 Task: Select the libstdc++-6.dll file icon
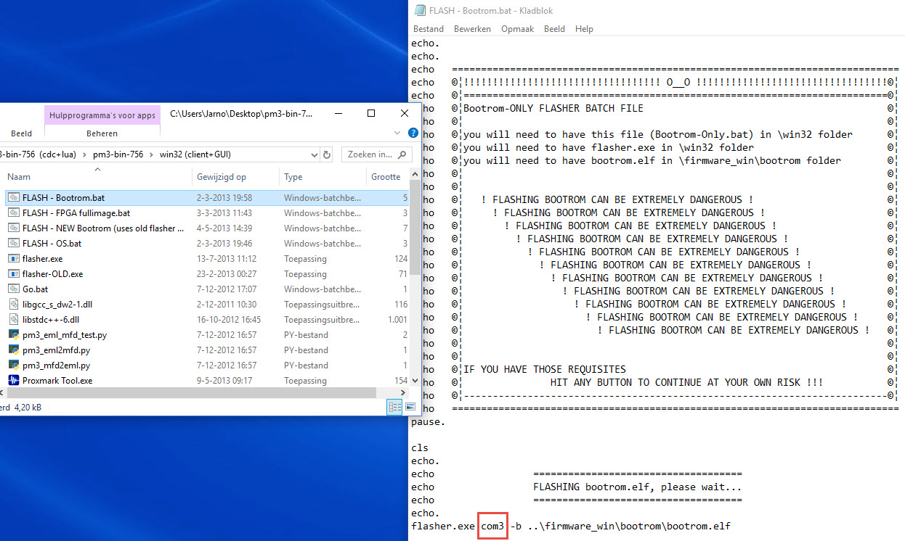pos(13,319)
